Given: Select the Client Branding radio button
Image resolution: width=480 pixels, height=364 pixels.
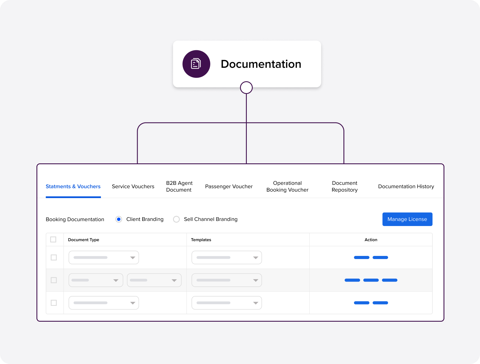Looking at the screenshot, I should (119, 219).
